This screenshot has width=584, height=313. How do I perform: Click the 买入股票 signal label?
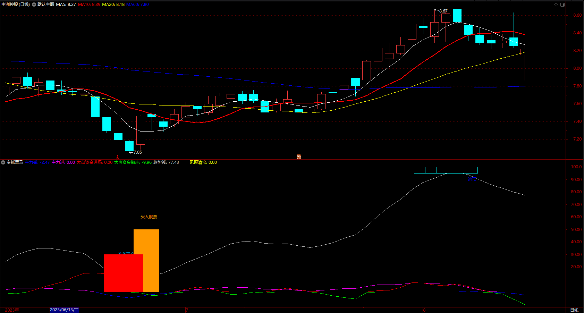coord(149,217)
